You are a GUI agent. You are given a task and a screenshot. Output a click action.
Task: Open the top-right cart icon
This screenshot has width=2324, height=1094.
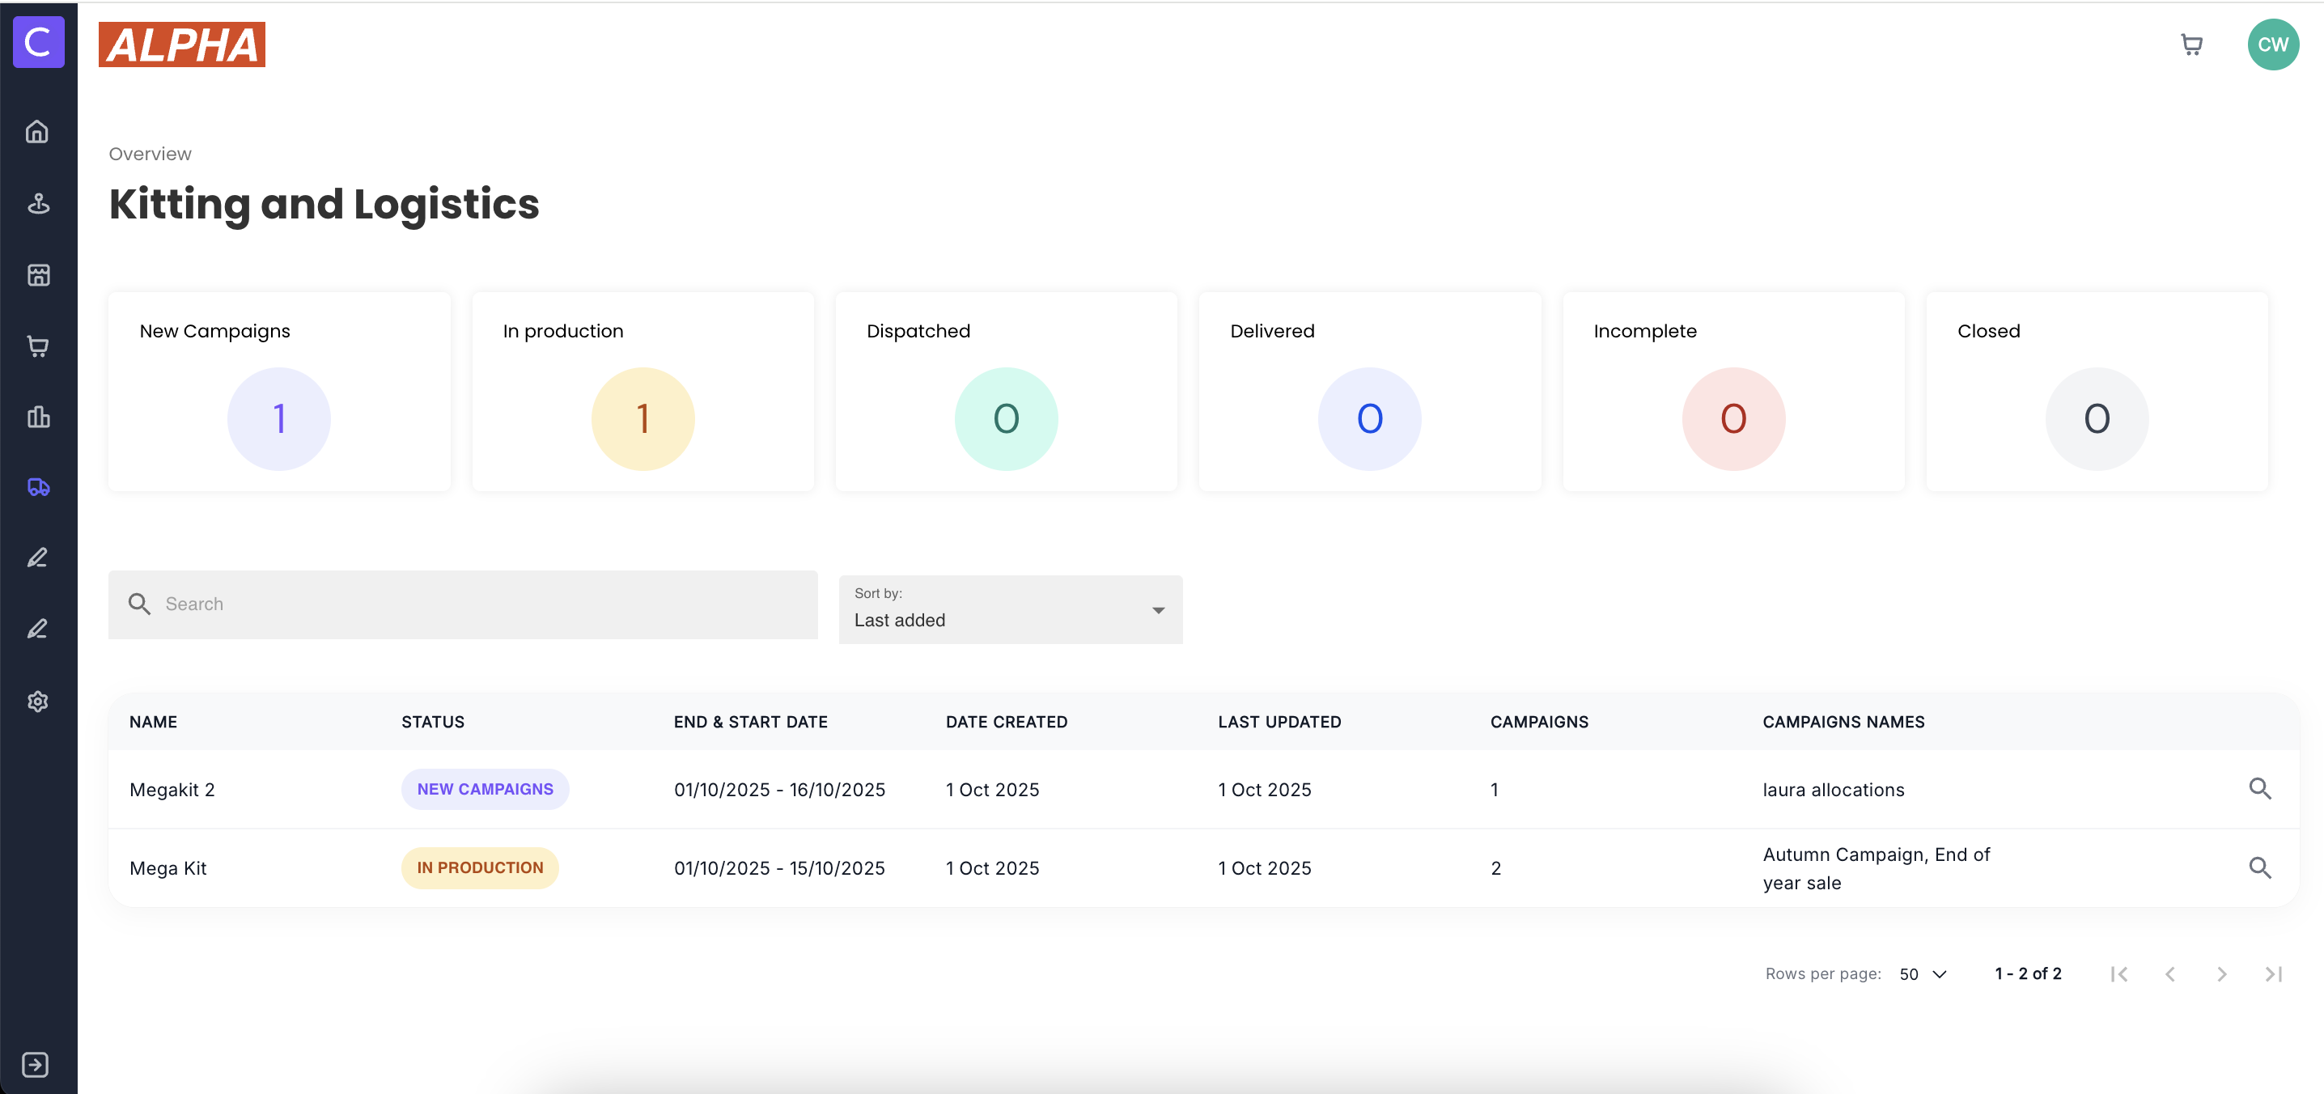pos(2191,45)
